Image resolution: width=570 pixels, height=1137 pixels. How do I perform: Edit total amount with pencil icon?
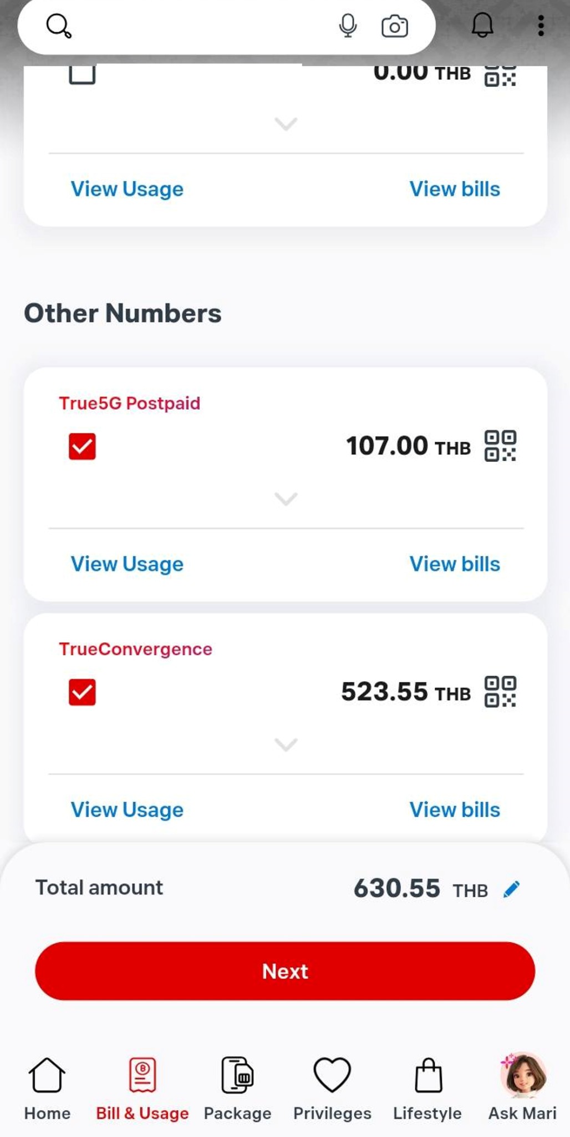(511, 889)
